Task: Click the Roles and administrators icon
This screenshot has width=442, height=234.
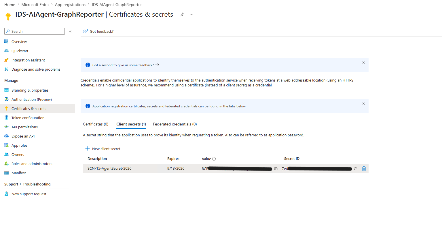Action: coord(6,164)
